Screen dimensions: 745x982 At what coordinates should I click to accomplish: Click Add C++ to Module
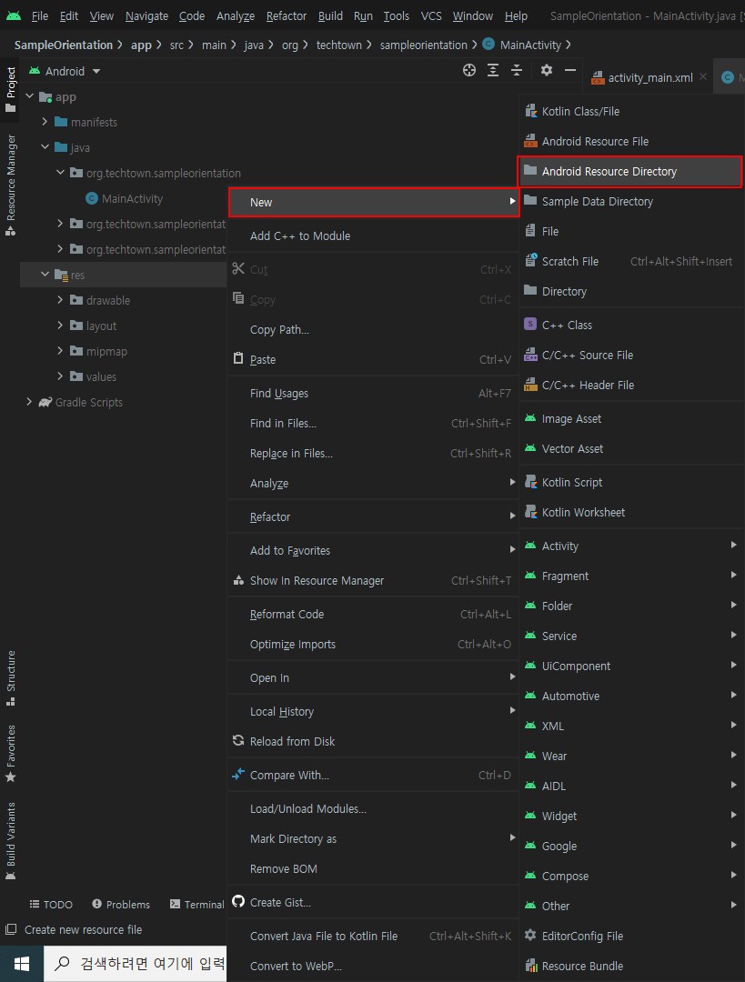tap(373, 236)
